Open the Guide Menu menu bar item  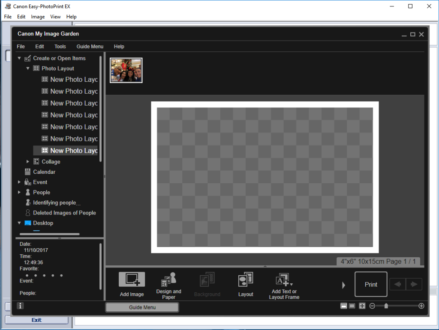[90, 46]
